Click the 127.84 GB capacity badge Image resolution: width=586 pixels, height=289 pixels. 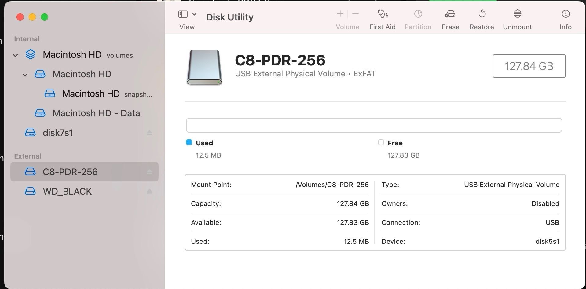pos(529,66)
